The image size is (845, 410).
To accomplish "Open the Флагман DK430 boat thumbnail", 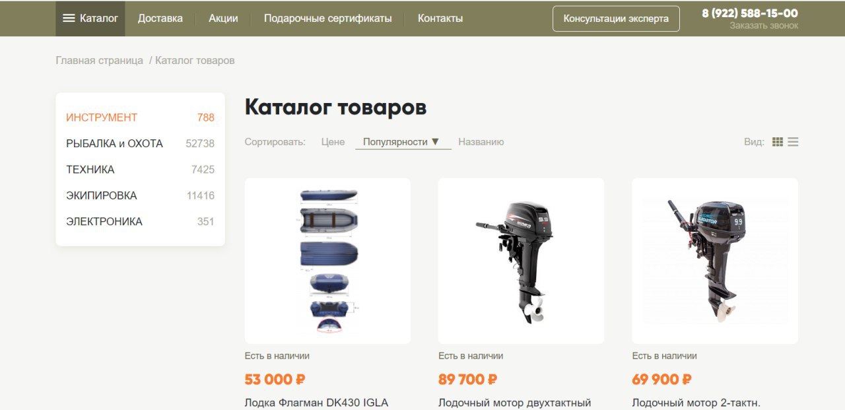I will [327, 261].
